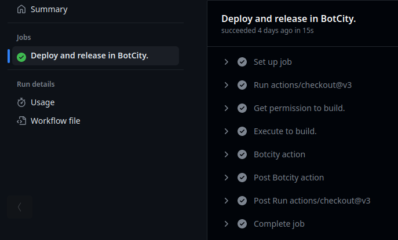Screen dimensions: 398x240
Task: Click the Botcity action step label
Action: click(279, 154)
